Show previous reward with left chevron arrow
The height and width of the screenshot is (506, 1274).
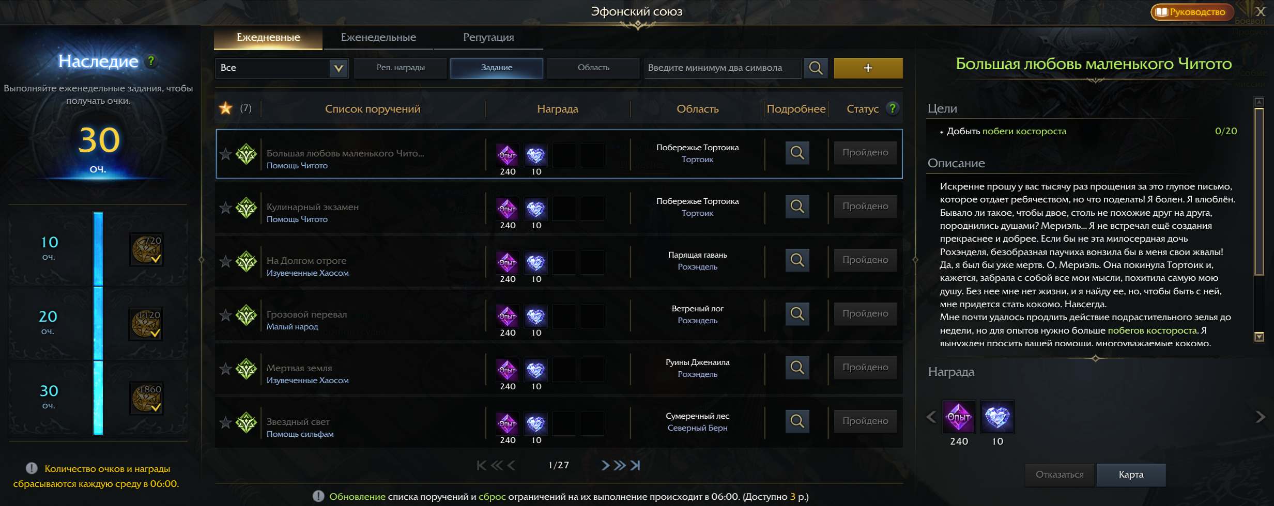931,417
